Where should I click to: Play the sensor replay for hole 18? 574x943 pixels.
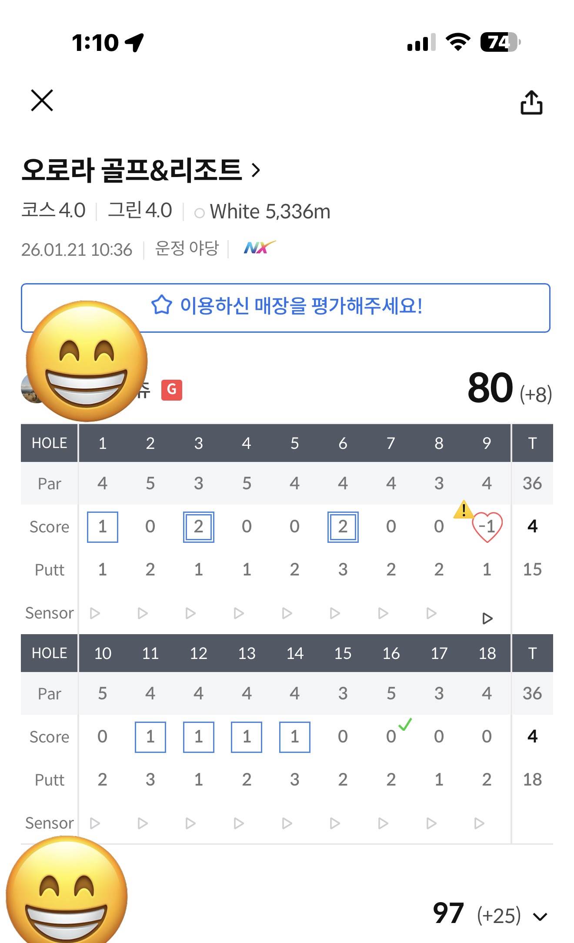[479, 823]
